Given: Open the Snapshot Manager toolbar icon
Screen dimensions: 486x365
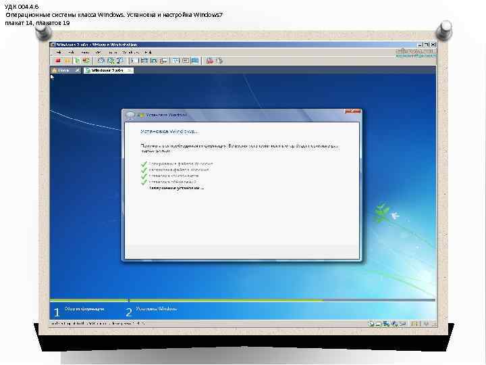Looking at the screenshot, I should (x=121, y=61).
